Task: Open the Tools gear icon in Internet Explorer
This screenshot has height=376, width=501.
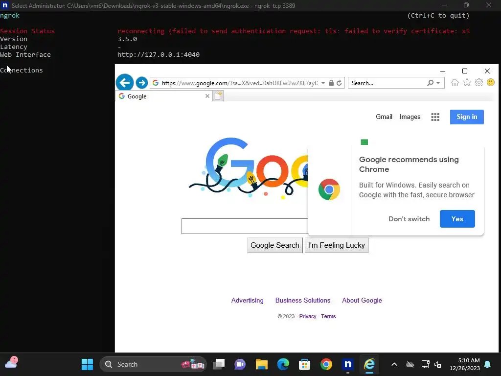Action: coord(478,82)
